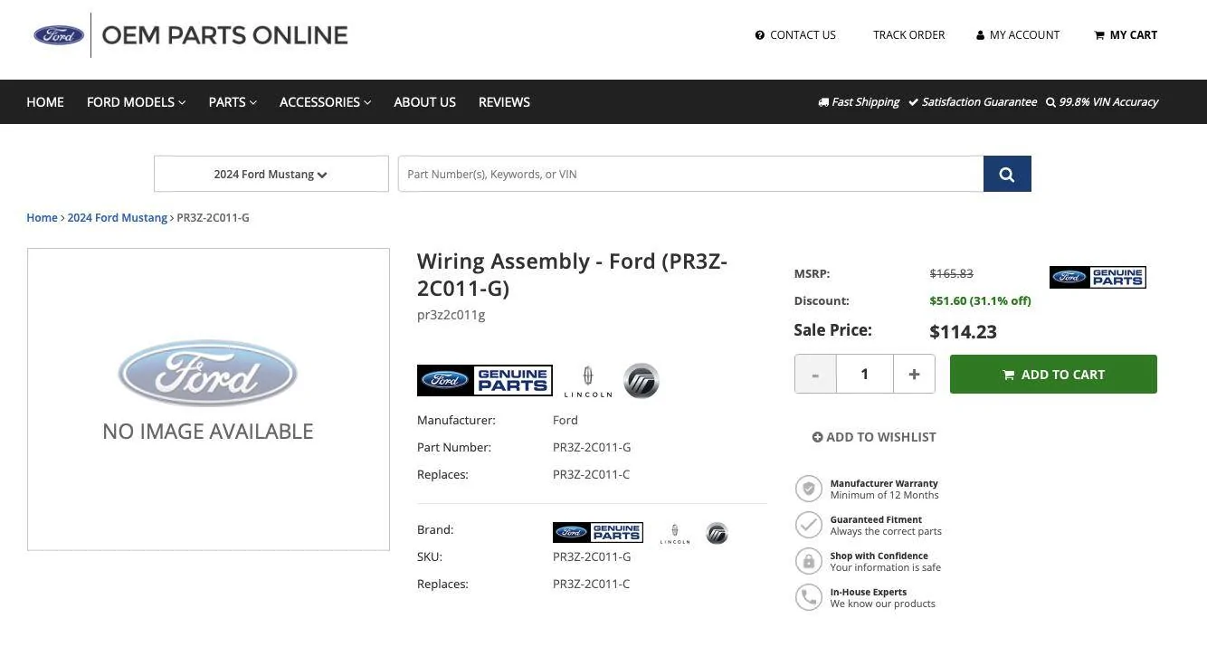Open the Reviews page
The height and width of the screenshot is (656, 1207).
pos(504,102)
